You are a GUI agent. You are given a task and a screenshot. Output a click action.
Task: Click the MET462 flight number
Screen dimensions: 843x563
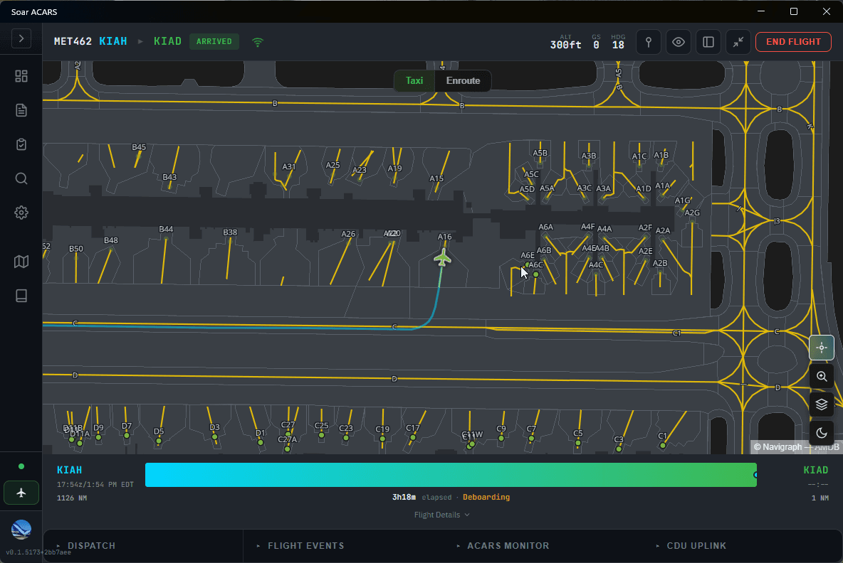point(73,41)
